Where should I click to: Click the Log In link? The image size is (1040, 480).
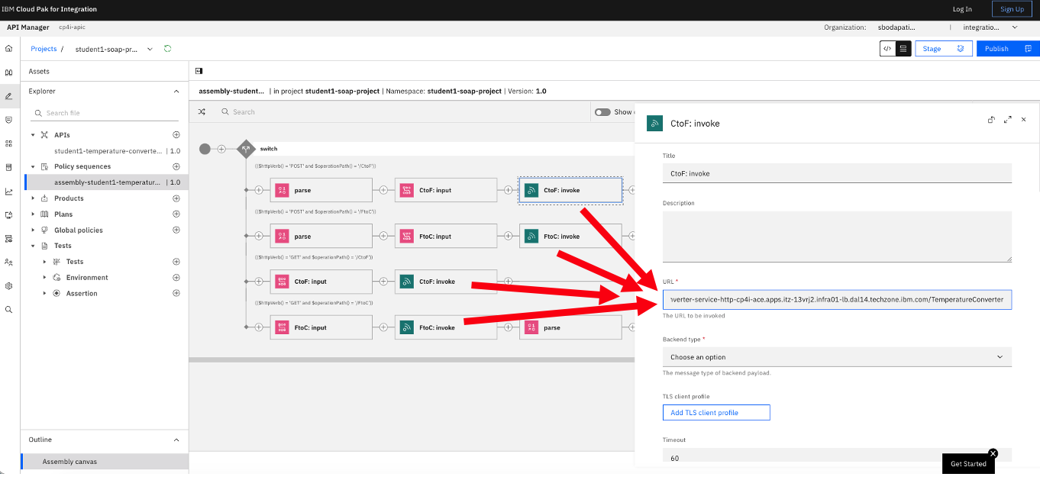click(x=962, y=9)
